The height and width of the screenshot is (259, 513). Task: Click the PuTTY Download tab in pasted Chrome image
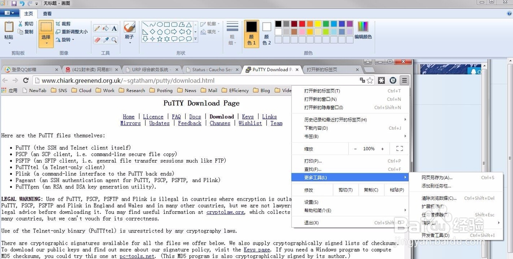[x=271, y=69]
